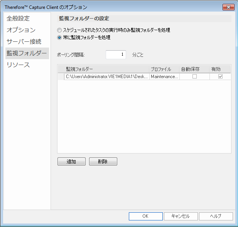238x227 pixels.
Task: Click the 追加 button
Action: 71,161
